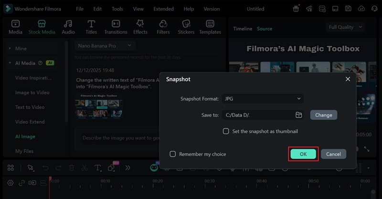This screenshot has width=382, height=199.
Task: Click the fullscreen expand arrows icon in preview
Action: 367,149
